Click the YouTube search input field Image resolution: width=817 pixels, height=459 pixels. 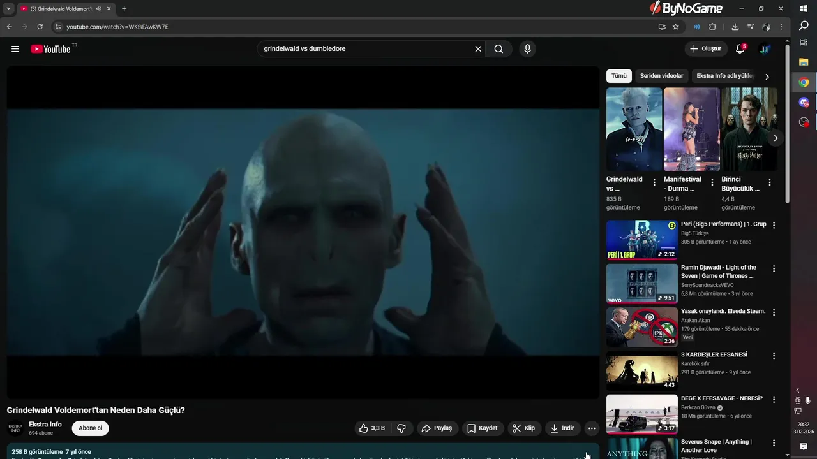366,49
